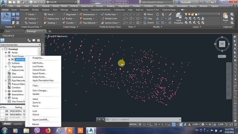Expand the Alignments tree node

(6, 67)
